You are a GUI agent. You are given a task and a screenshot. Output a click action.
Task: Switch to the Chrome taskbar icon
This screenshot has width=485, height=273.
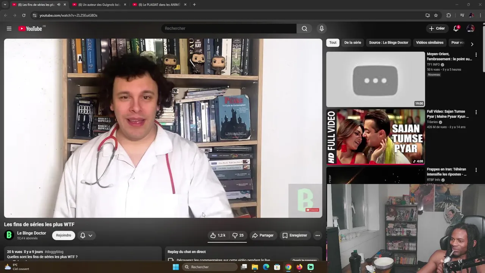click(x=288, y=267)
